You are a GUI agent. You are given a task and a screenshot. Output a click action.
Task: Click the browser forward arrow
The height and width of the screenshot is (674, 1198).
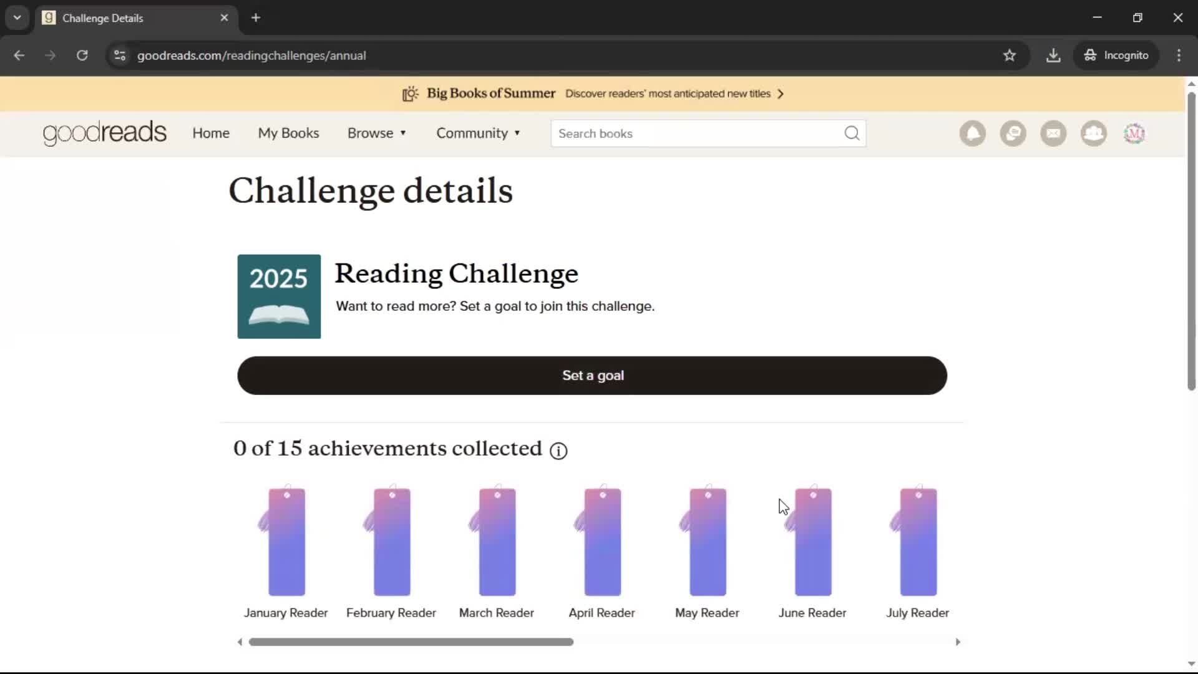51,56
